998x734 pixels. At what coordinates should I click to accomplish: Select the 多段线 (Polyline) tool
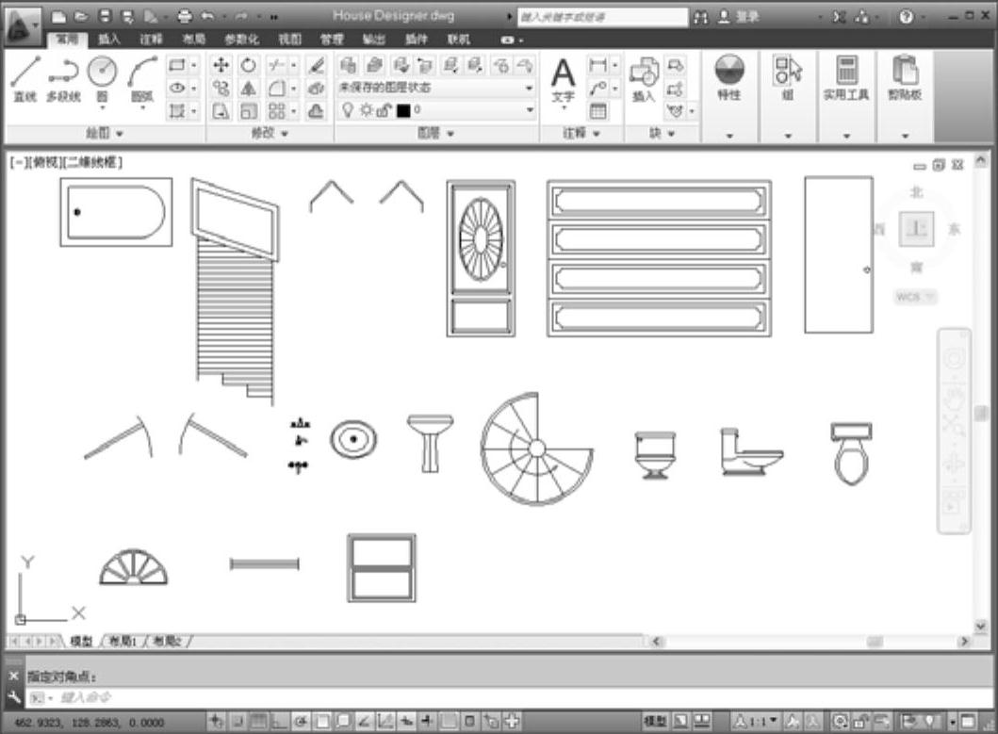63,78
